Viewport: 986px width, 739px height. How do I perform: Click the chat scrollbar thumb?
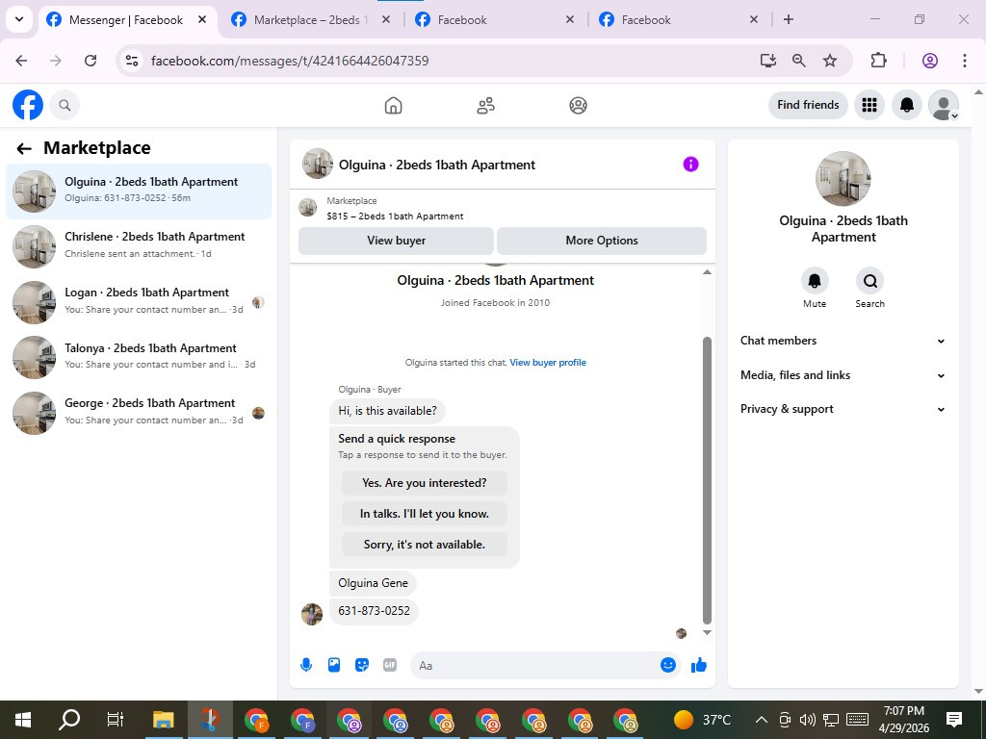click(x=707, y=481)
